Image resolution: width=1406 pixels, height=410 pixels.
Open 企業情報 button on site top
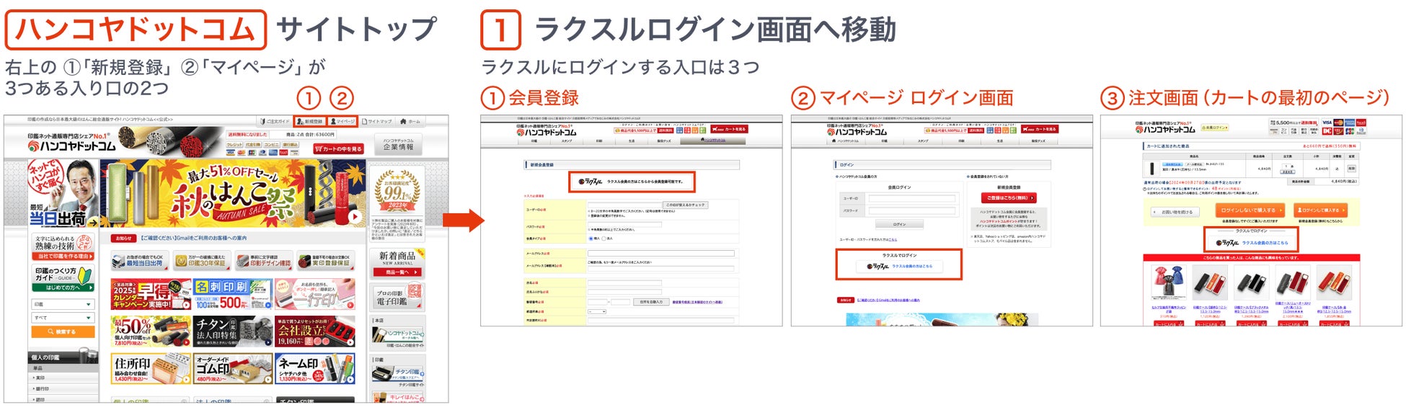coord(399,143)
